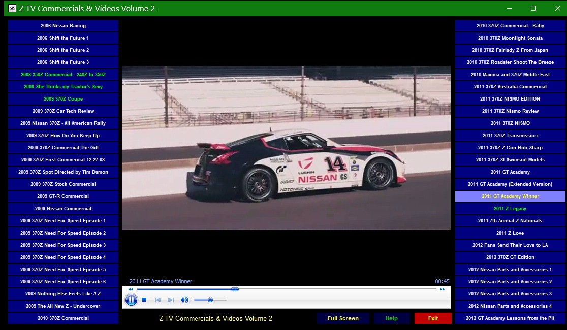
Task: Mute the audio with the speaker icon
Action: coord(184,300)
